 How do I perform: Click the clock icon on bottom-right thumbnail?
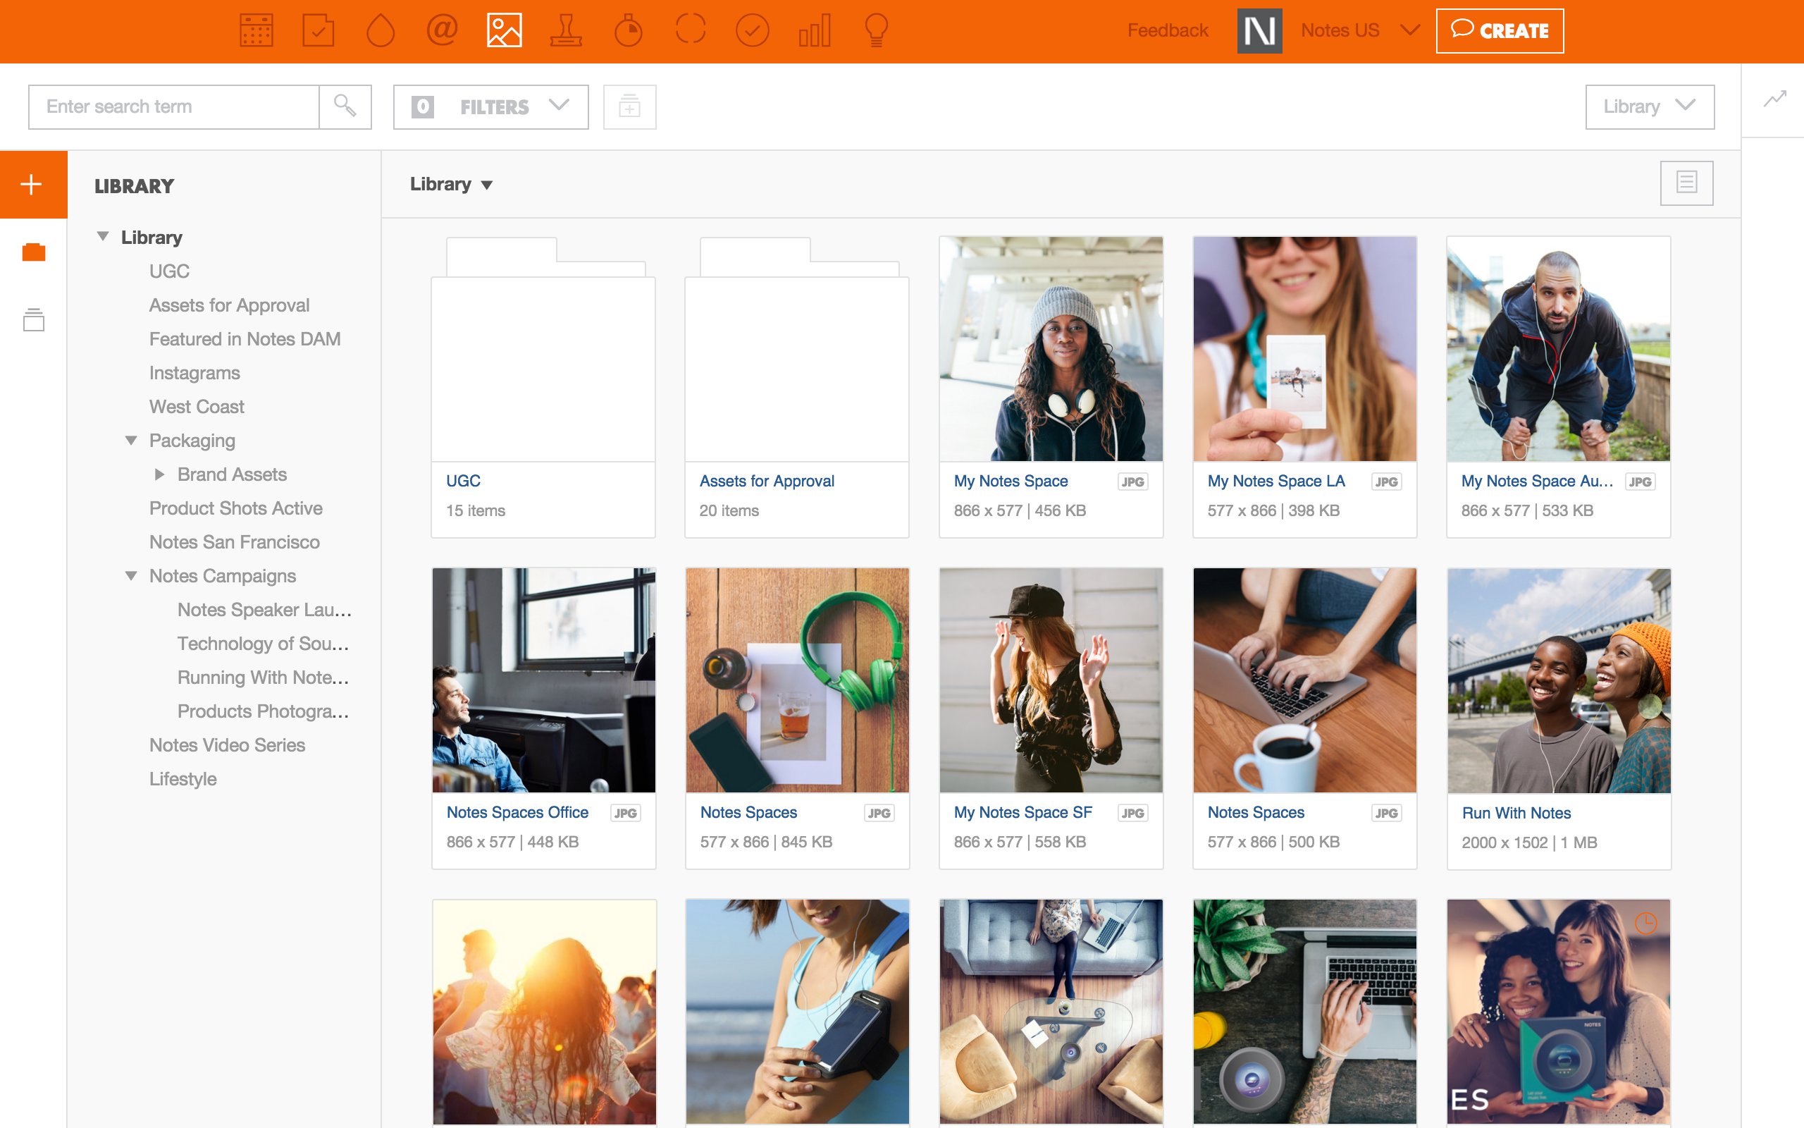pyautogui.click(x=1645, y=923)
